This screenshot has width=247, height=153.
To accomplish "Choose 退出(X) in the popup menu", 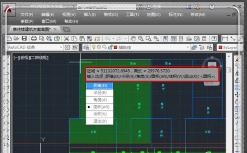I will (x=100, y=121).
